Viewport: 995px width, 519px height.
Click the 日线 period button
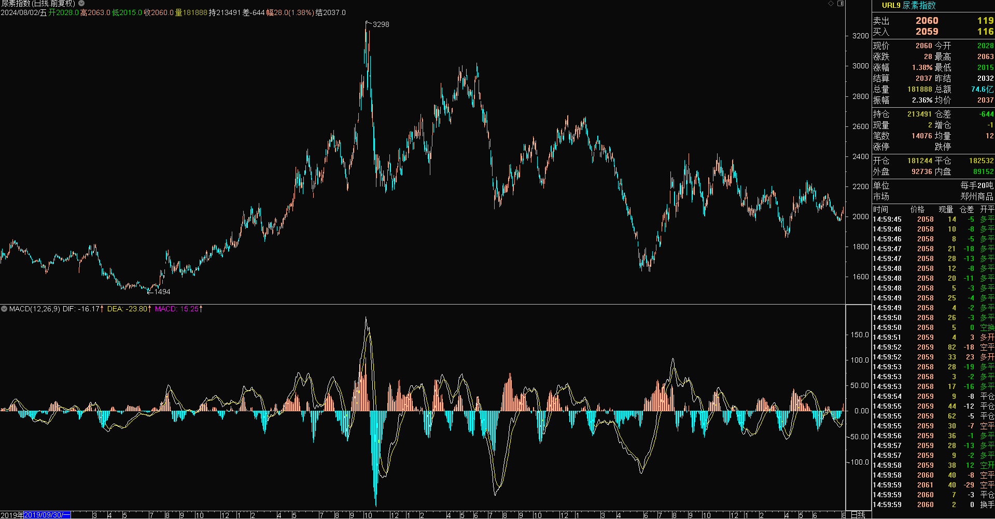coord(858,515)
